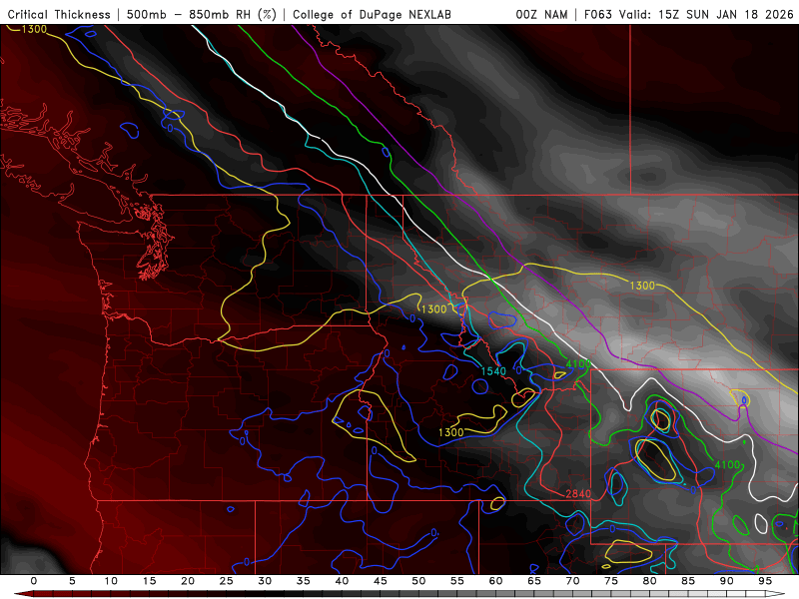
Task: Click colorbar scale value "40"
Action: [x=342, y=581]
